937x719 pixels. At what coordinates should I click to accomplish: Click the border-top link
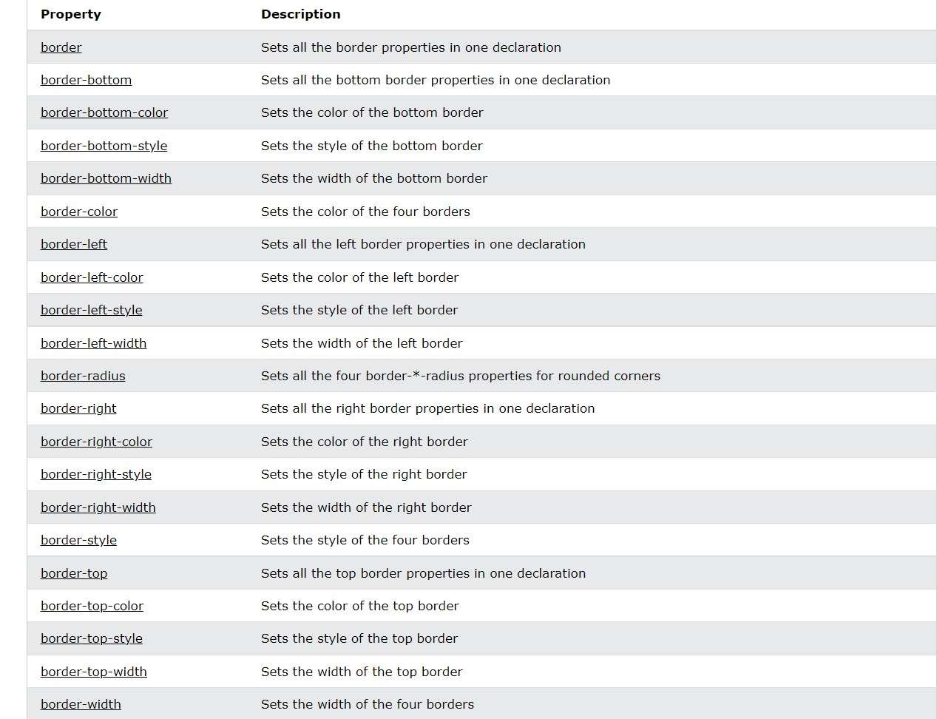(74, 573)
